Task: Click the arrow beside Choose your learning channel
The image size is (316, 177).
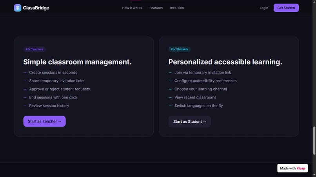Action: 170,89
